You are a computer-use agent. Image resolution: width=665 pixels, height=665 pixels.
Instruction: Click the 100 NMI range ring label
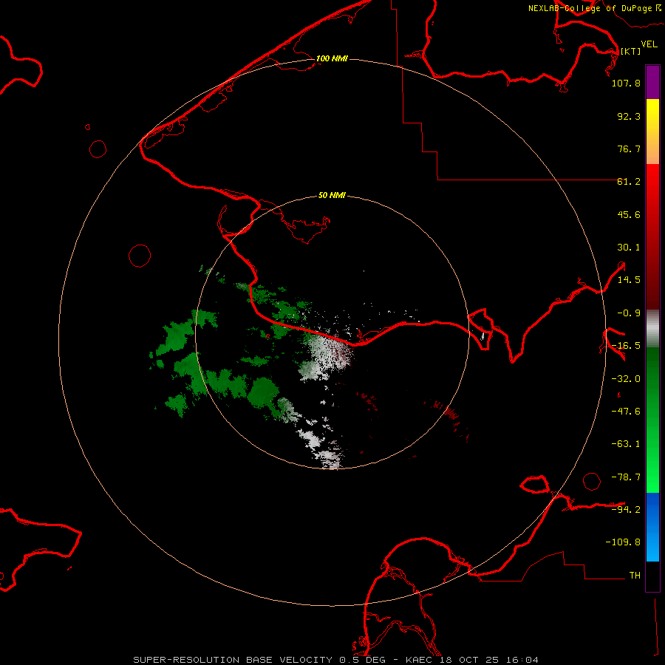332,58
